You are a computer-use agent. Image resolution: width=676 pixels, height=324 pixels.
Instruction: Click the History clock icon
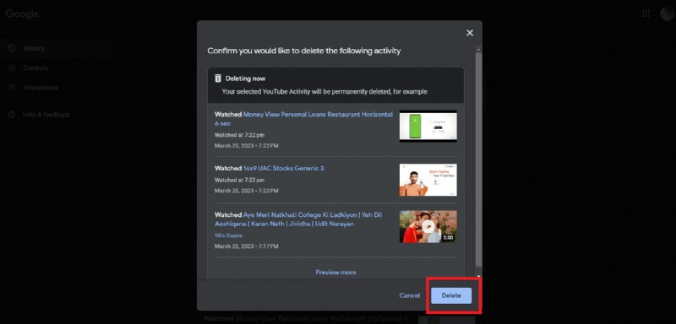[x=12, y=48]
